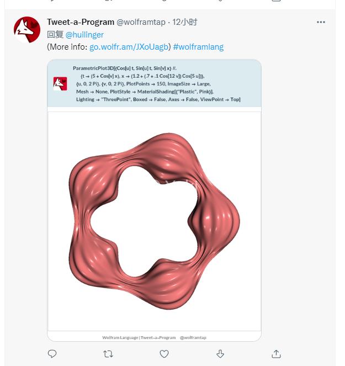This screenshot has width=345, height=366.
Task: Open the tweet's more options ellipsis
Action: 321,23
